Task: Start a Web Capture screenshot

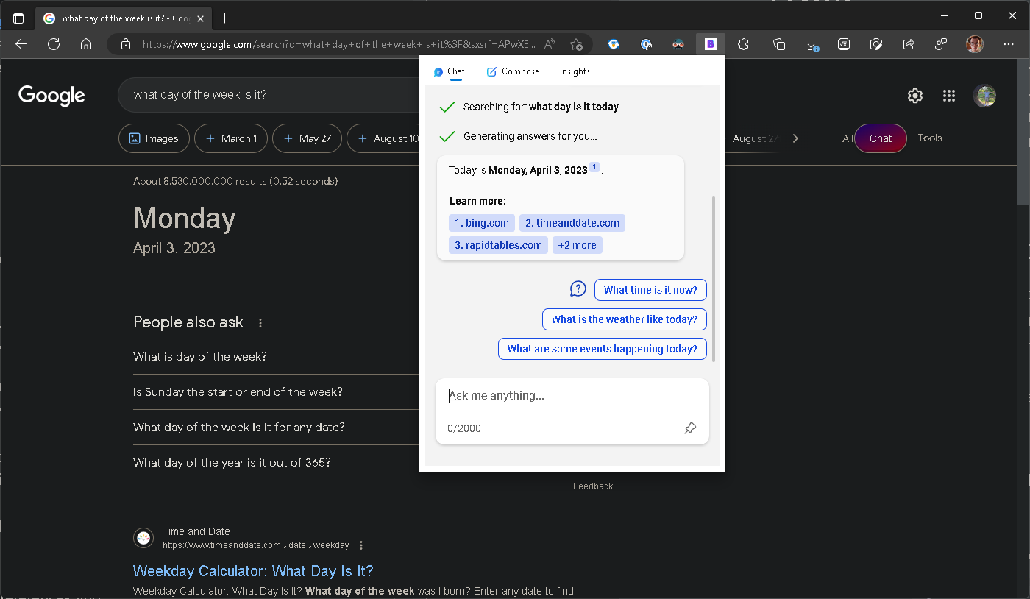Action: [876, 44]
